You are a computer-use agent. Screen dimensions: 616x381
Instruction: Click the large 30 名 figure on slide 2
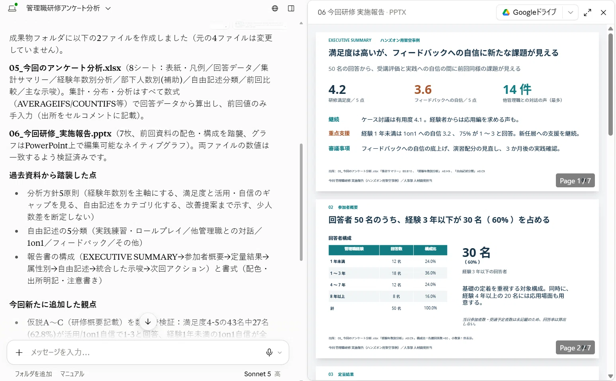(x=476, y=252)
